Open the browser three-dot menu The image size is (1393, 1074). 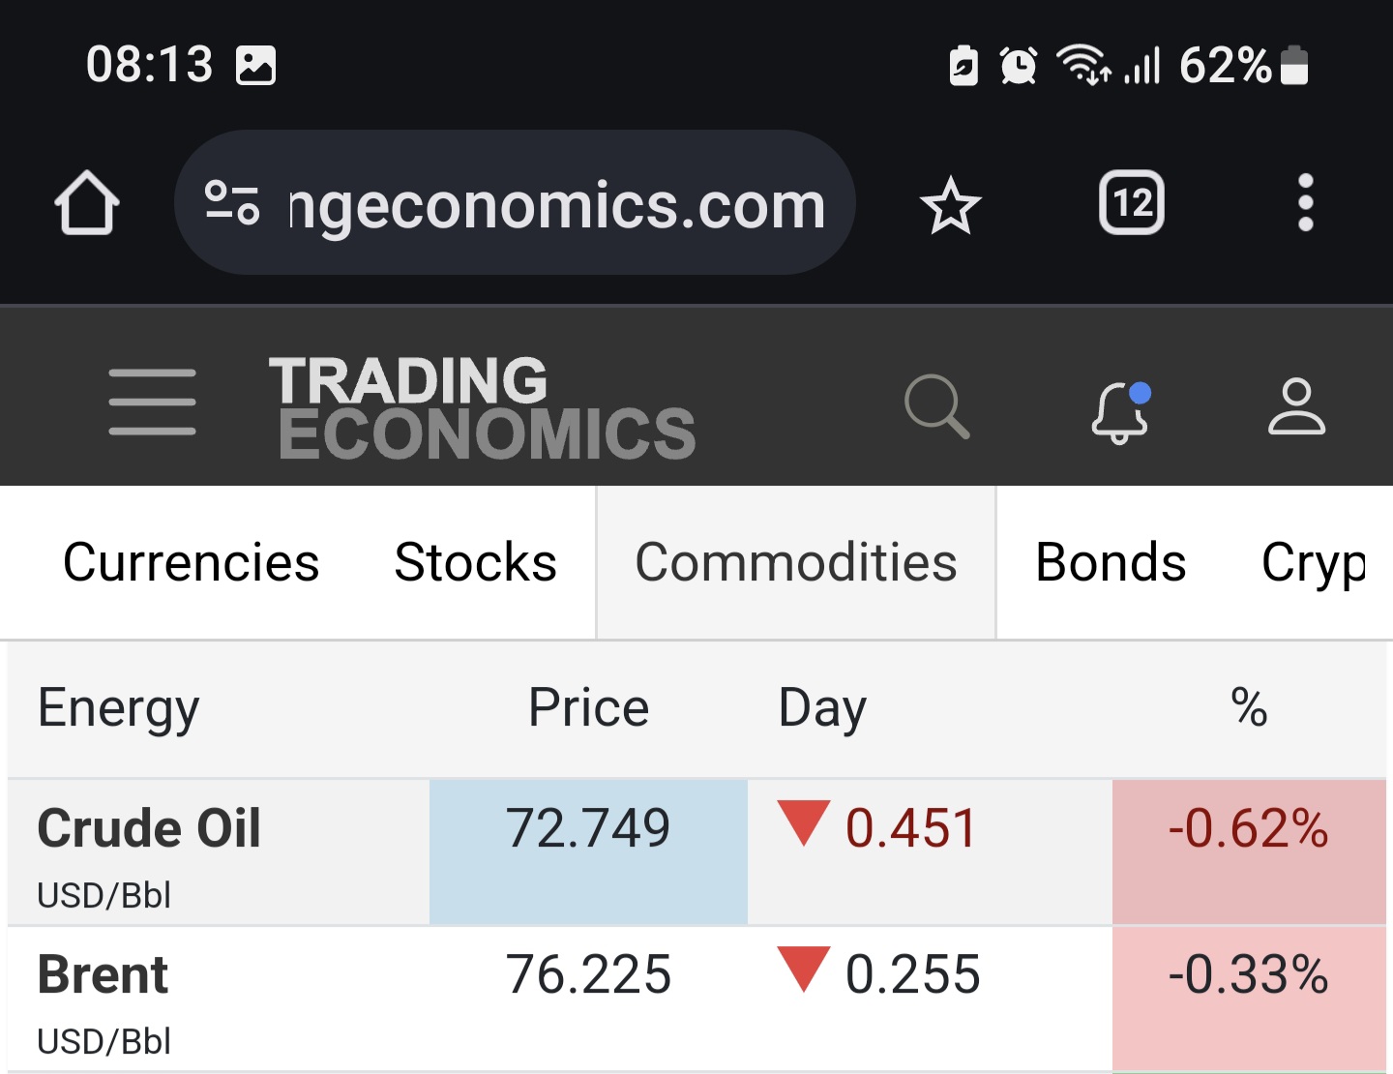point(1305,203)
